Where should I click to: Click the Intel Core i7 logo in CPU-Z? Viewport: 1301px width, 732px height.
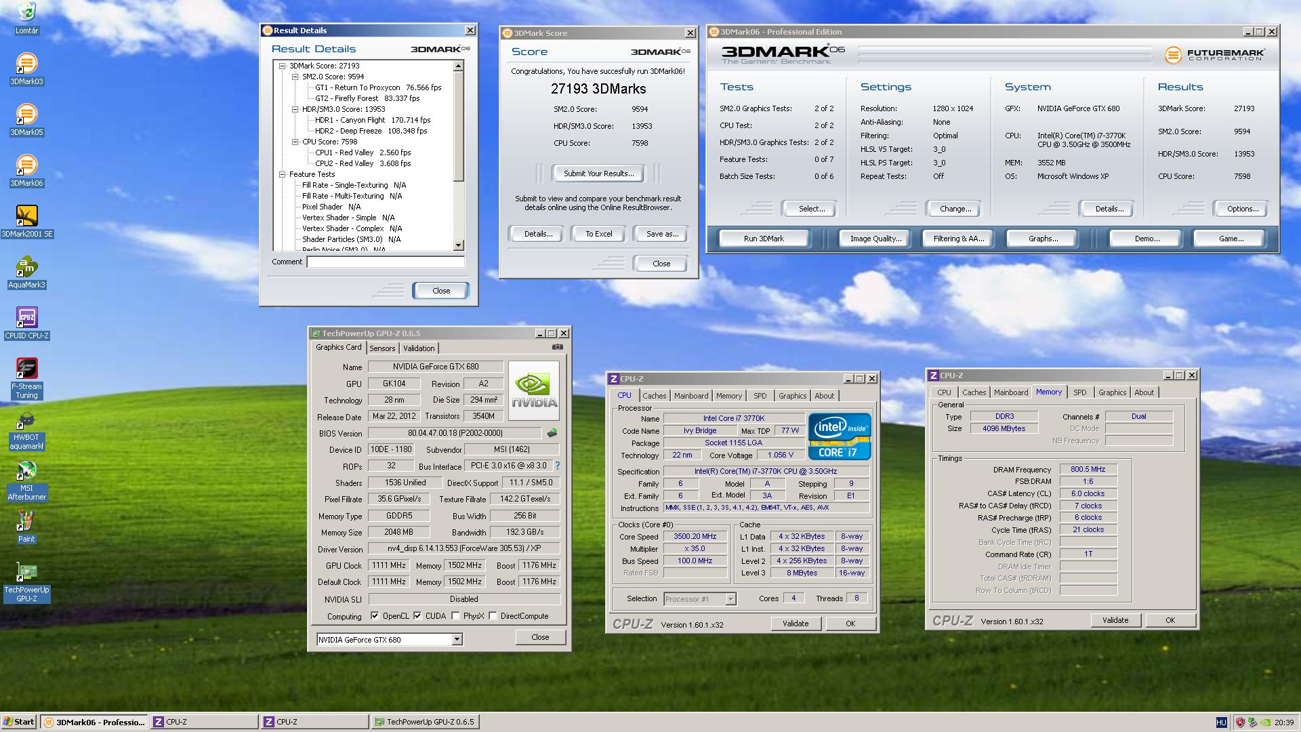pos(839,436)
